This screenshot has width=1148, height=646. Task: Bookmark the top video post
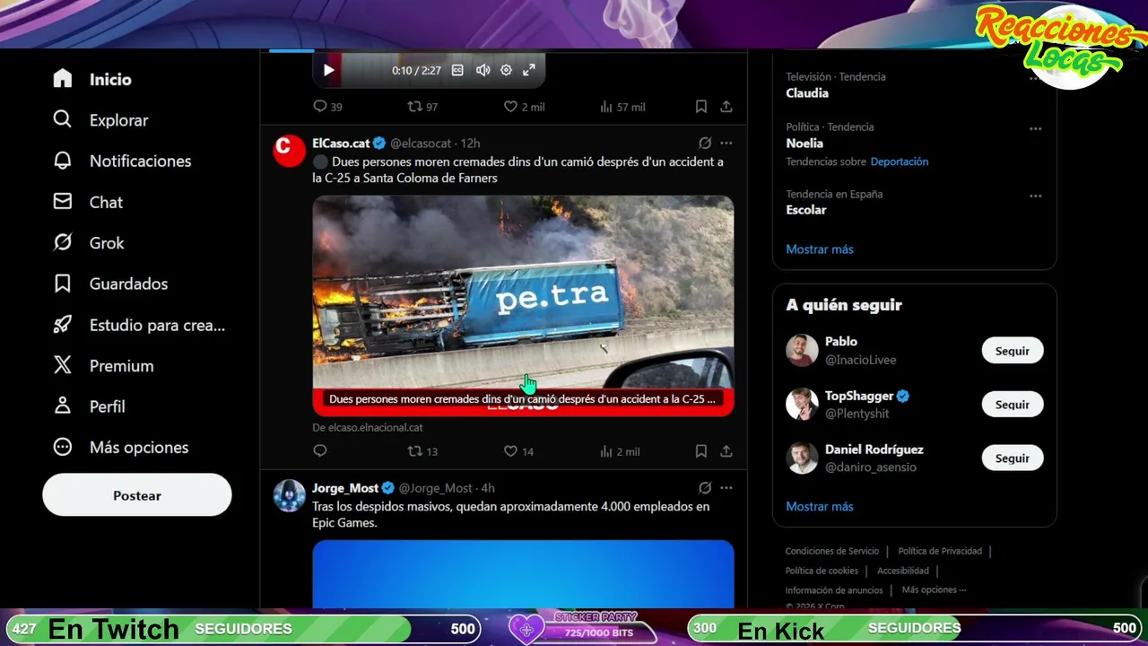(701, 107)
